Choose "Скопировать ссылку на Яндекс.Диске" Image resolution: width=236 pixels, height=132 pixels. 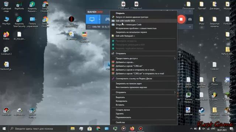[x=143, y=78]
